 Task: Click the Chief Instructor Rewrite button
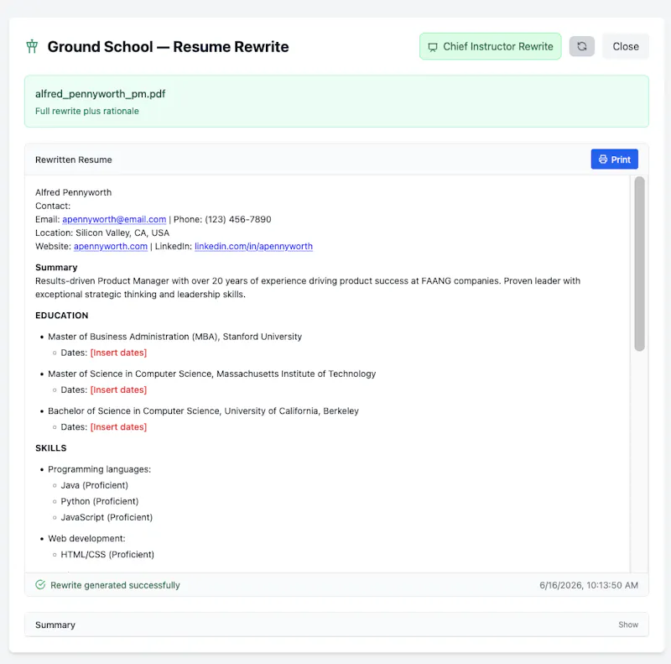pos(491,46)
